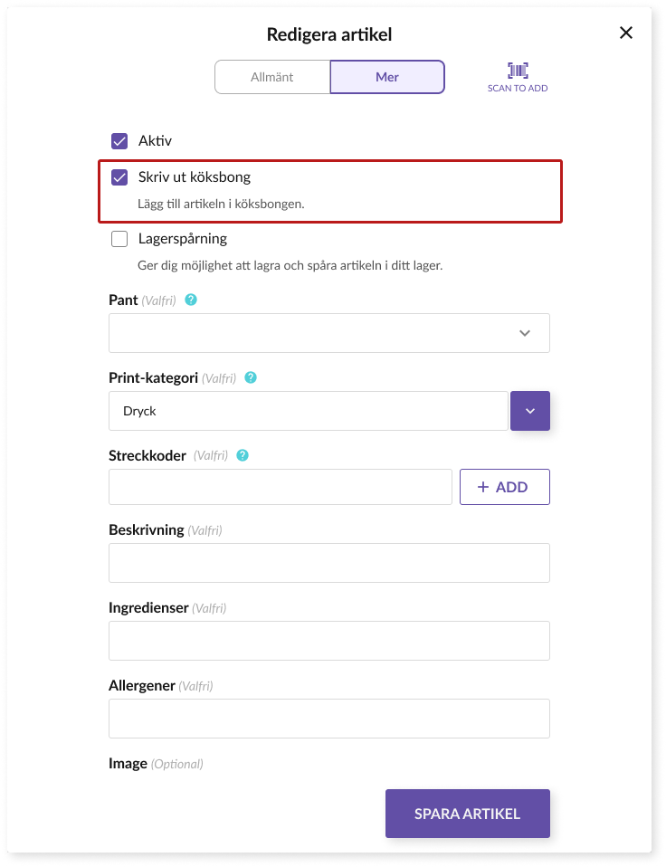Open the Pant dropdown
Viewport: 666px width, 867px height.
coord(328,333)
